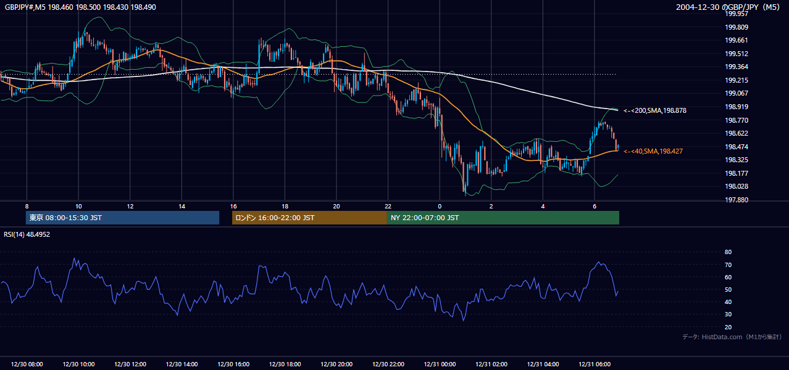Screen dimensions: 789x370
Task: Click price axis value 198.177
Action: point(737,173)
